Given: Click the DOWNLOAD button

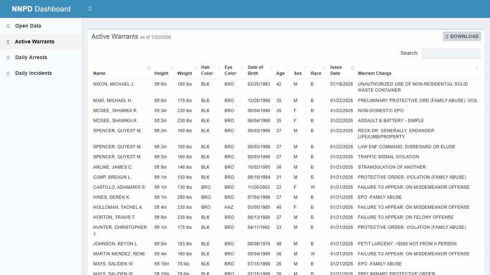Looking at the screenshot, I should (x=462, y=36).
